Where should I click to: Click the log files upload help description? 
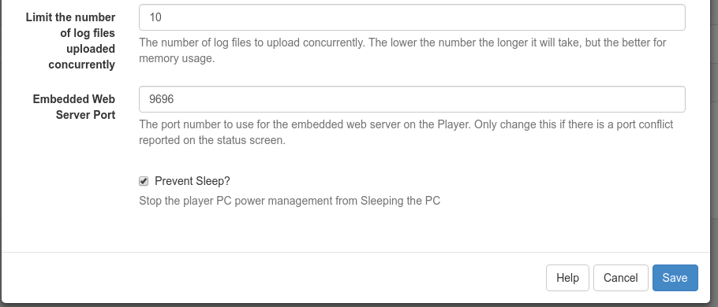click(x=403, y=50)
